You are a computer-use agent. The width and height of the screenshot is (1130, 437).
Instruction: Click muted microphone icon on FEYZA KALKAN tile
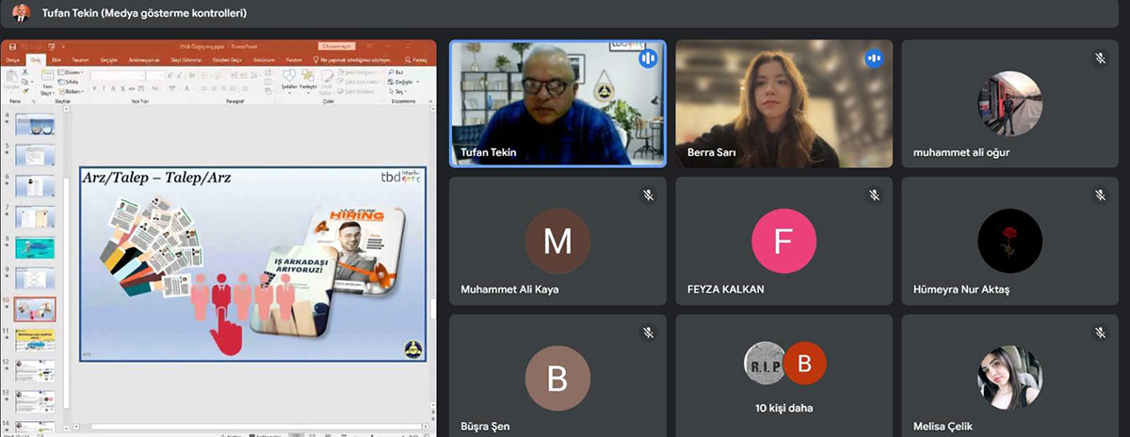click(874, 195)
